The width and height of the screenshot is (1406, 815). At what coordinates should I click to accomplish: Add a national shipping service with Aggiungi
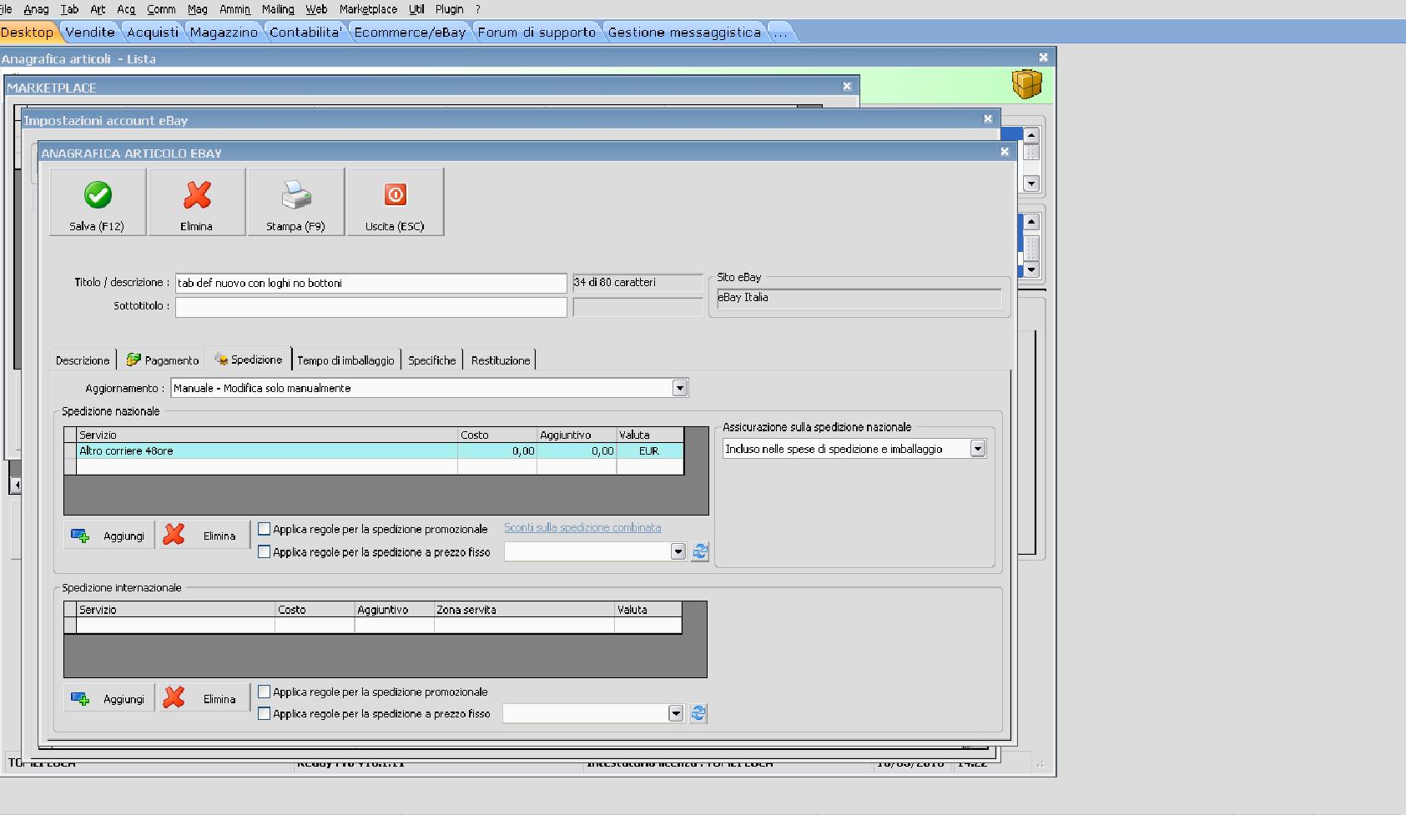(109, 536)
